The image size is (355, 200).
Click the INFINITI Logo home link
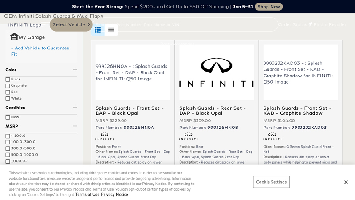[25, 25]
